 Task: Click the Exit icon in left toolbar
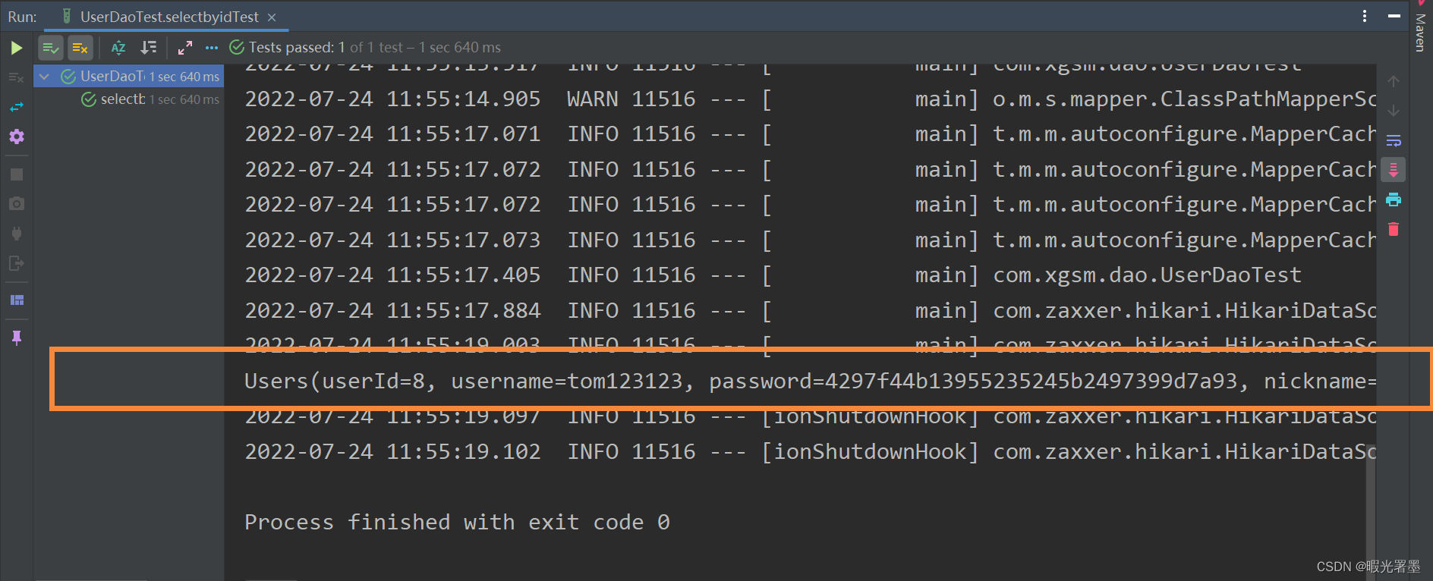click(16, 263)
